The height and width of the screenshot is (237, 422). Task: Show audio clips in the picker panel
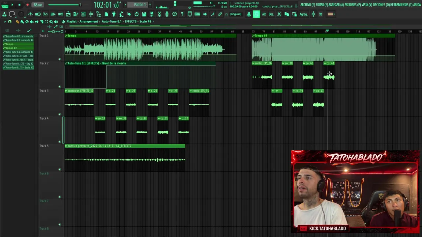coord(18,30)
